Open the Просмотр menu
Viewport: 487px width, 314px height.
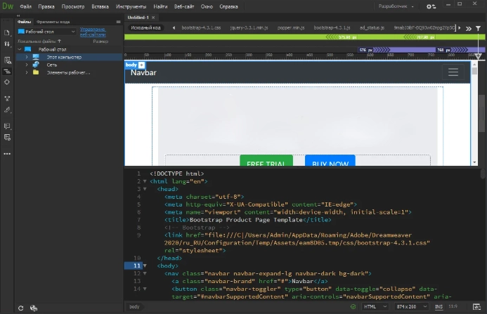73,6
